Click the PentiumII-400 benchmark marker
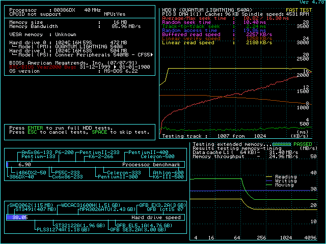Image resolution: width=326 pixels, height=244 pixels. click(x=148, y=152)
